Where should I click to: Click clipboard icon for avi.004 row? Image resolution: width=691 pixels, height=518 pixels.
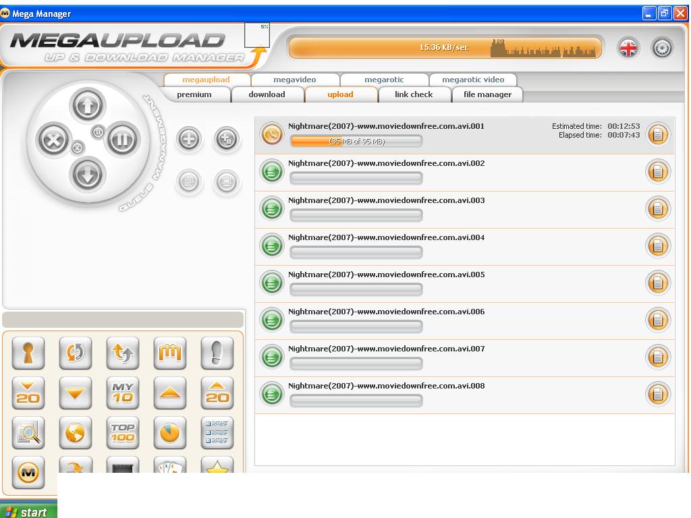point(658,246)
